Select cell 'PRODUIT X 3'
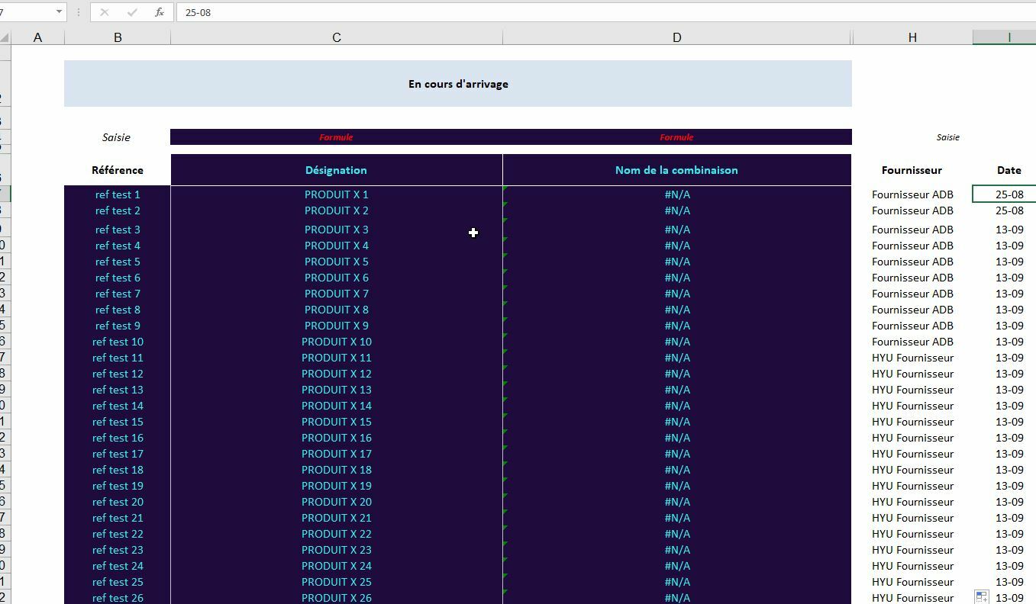Viewport: 1036px width, 604px height. point(337,230)
